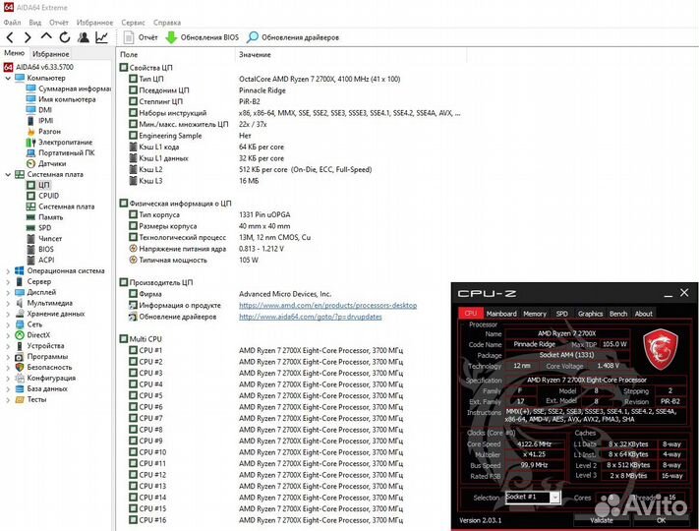Click Обновления драйверов search button
The width and height of the screenshot is (699, 531).
click(293, 37)
